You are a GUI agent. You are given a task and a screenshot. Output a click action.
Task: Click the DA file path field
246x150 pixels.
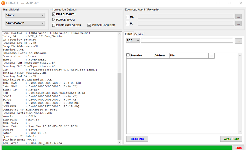click(186, 16)
